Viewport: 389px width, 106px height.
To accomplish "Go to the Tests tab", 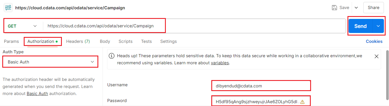I will (146, 41).
